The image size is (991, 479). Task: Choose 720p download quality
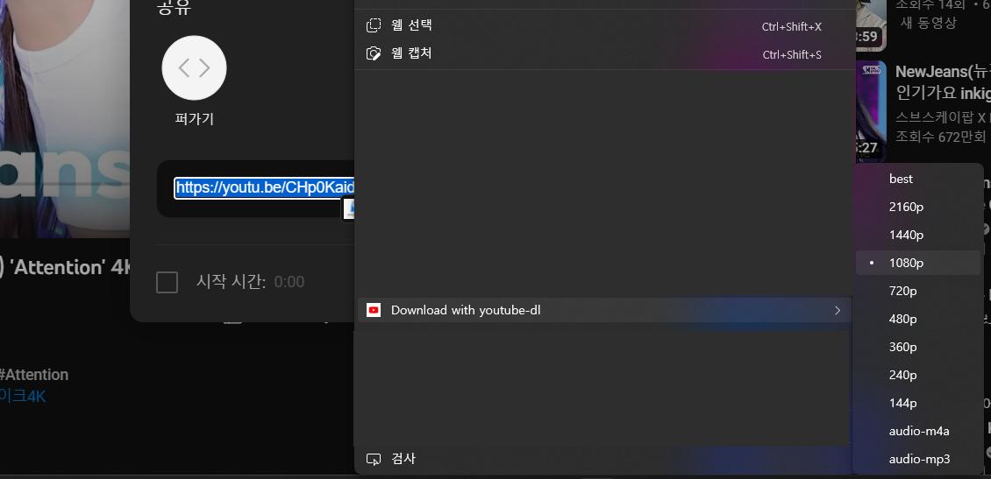(902, 291)
